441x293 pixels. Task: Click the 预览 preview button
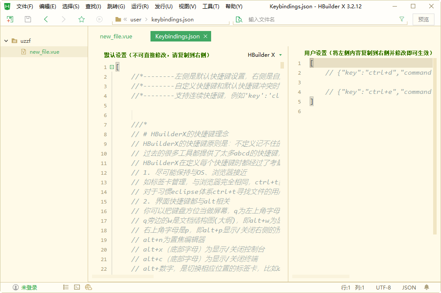point(423,19)
